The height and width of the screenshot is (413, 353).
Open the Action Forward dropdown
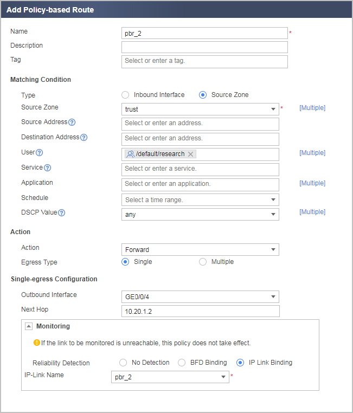(x=200, y=250)
